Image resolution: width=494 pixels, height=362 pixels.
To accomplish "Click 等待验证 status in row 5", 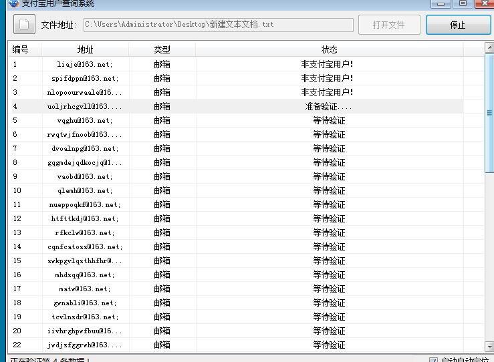I will pyautogui.click(x=330, y=120).
